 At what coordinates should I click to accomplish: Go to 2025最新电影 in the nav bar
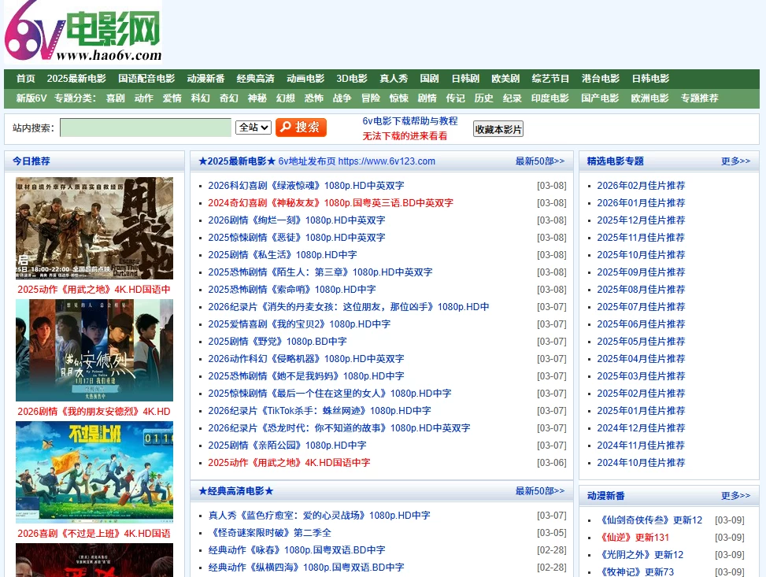click(x=76, y=79)
